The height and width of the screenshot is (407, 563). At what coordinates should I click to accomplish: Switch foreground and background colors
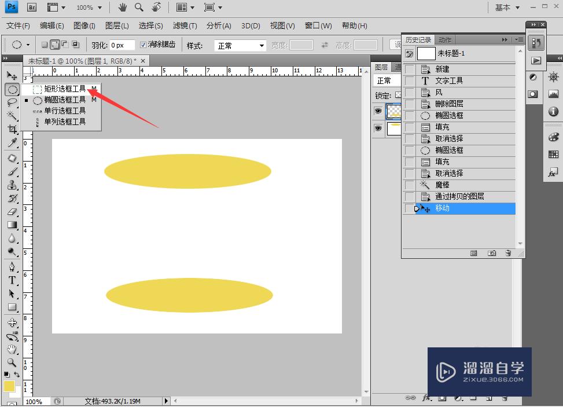[x=17, y=375]
